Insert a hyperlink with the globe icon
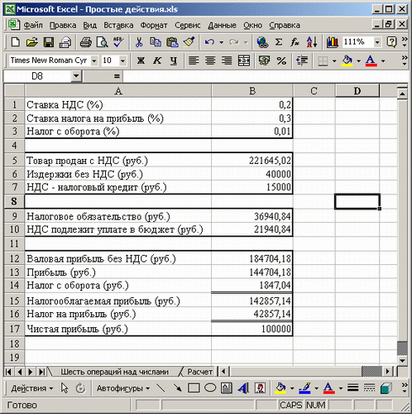Image resolution: width=412 pixels, height=414 pixels. (262, 42)
